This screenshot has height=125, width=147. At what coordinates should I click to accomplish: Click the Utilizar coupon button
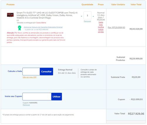(56, 97)
